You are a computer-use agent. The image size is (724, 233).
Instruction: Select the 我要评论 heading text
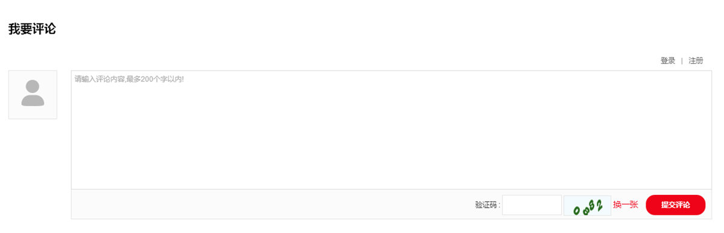[x=32, y=28]
